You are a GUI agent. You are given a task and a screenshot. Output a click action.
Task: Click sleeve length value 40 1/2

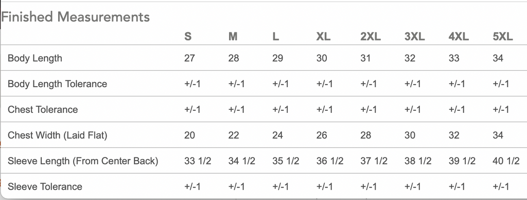(506, 161)
